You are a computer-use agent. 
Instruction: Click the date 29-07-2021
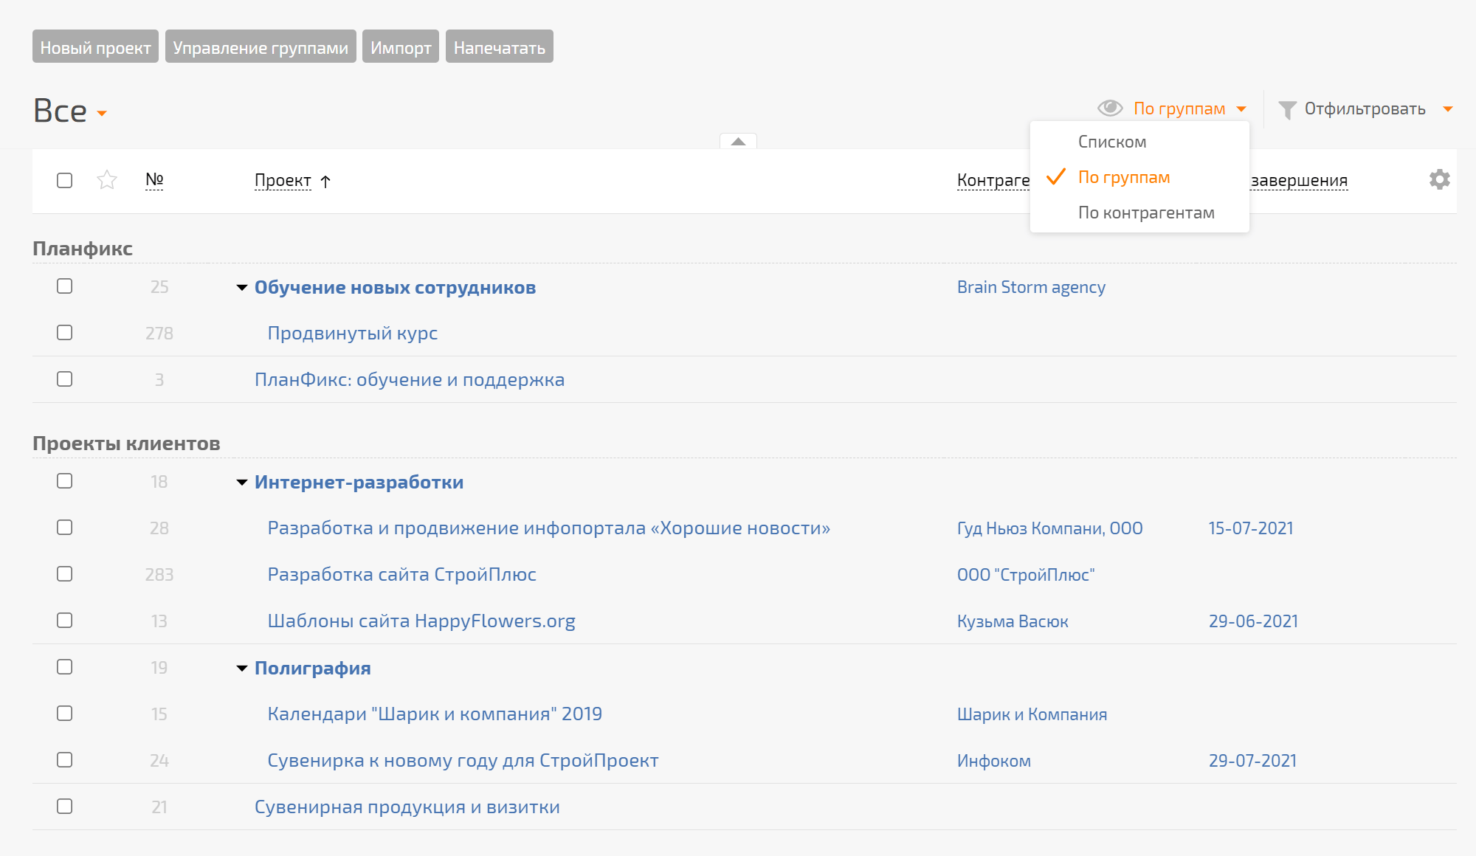1252,761
